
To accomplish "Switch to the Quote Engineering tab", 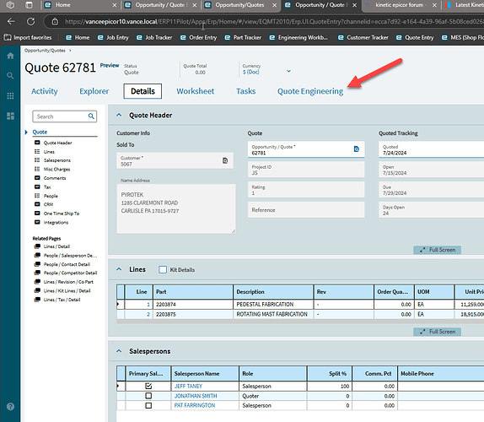I will [310, 91].
